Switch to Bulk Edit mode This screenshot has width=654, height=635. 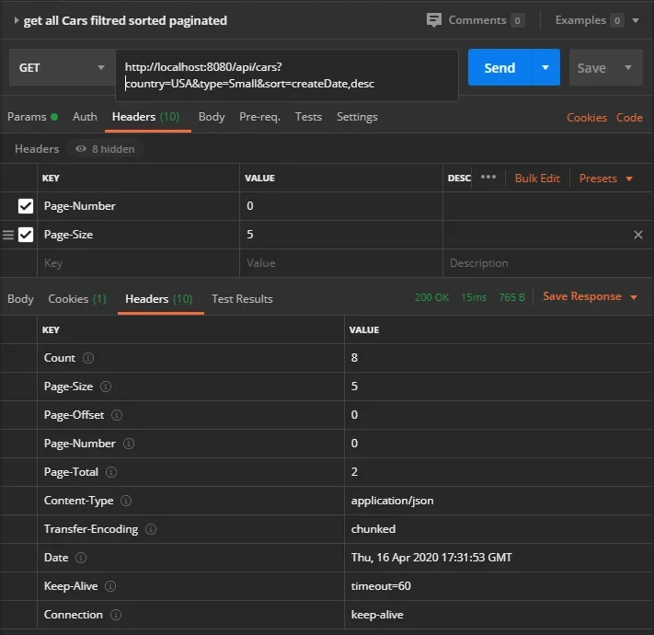click(537, 179)
